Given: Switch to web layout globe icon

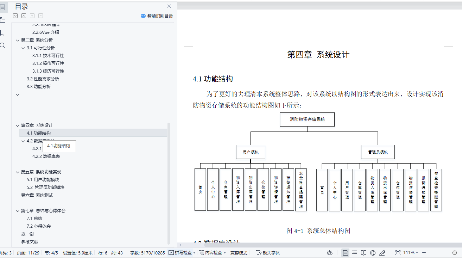Looking at the screenshot, I should pos(373,253).
